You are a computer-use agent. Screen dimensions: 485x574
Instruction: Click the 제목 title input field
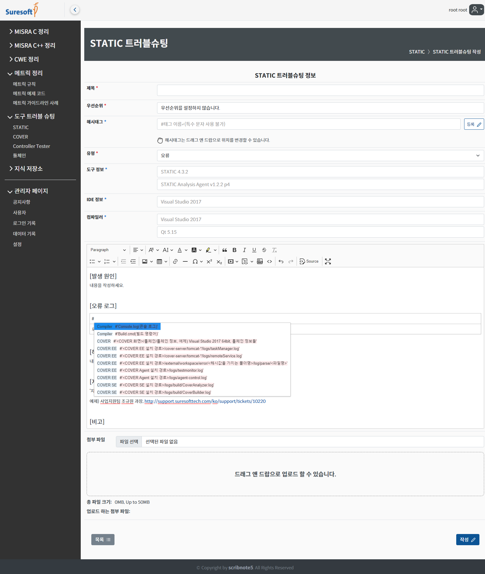[x=320, y=90]
